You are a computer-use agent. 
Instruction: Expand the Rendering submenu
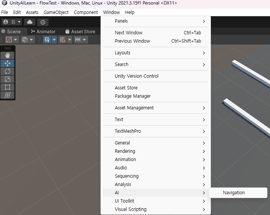click(x=156, y=151)
